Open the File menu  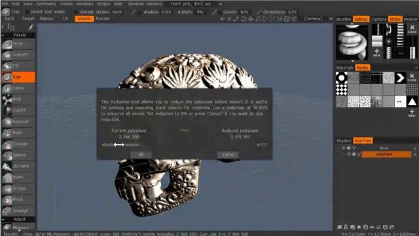coord(5,4)
